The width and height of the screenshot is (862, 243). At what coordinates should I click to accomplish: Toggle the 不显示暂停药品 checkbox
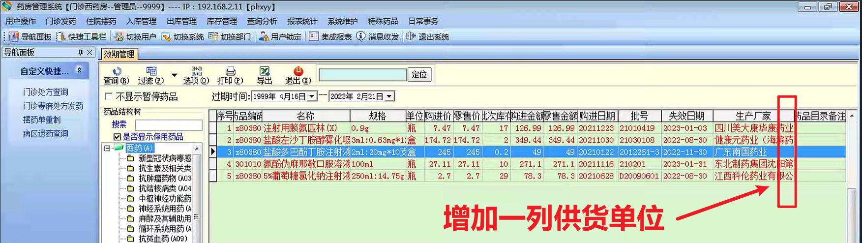coord(109,96)
